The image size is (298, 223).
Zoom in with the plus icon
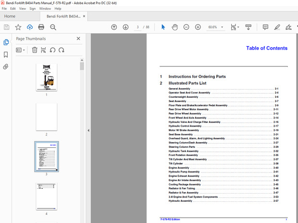pyautogui.click(x=198, y=27)
